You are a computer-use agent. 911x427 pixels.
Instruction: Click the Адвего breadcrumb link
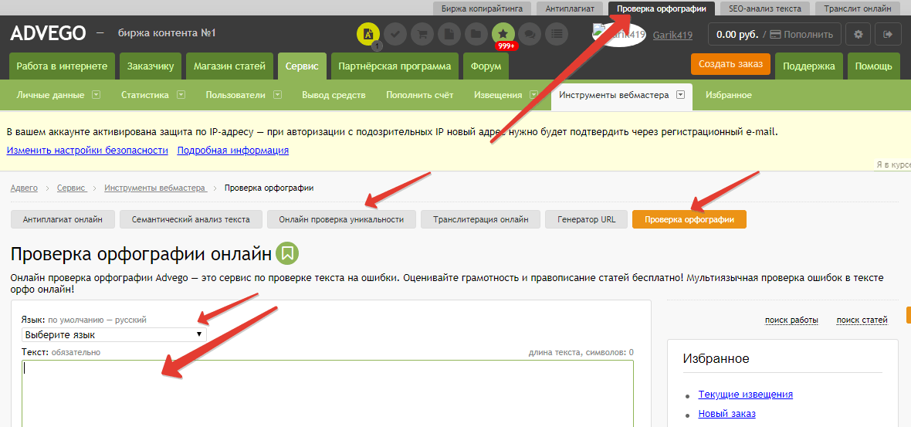(x=24, y=188)
